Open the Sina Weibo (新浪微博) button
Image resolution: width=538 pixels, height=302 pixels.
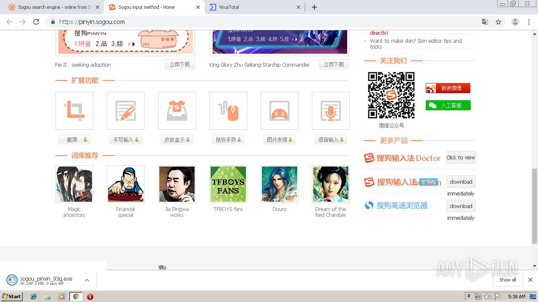(448, 88)
